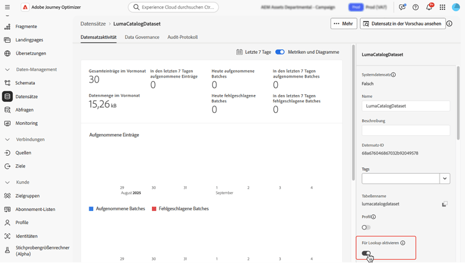Screen dimensions: 465x263
Task: Click the Tags input field
Action: tap(401, 179)
